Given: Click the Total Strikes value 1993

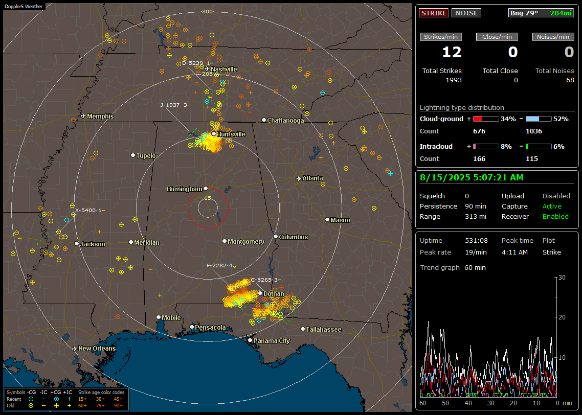Looking at the screenshot, I should tap(454, 80).
